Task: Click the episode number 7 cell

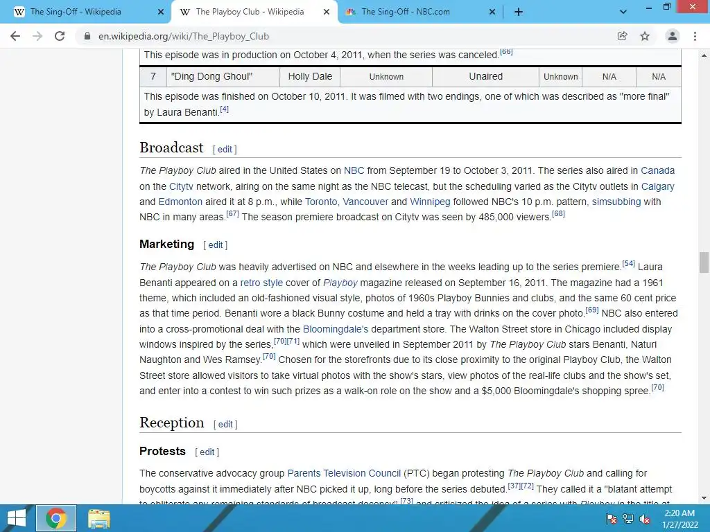Action: click(153, 76)
